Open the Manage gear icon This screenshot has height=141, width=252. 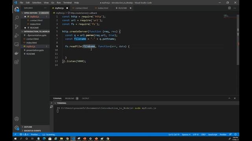[x=17, y=128]
